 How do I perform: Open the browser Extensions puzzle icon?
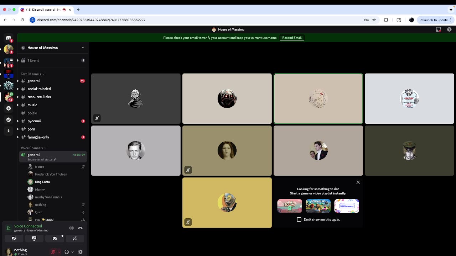pos(386,20)
